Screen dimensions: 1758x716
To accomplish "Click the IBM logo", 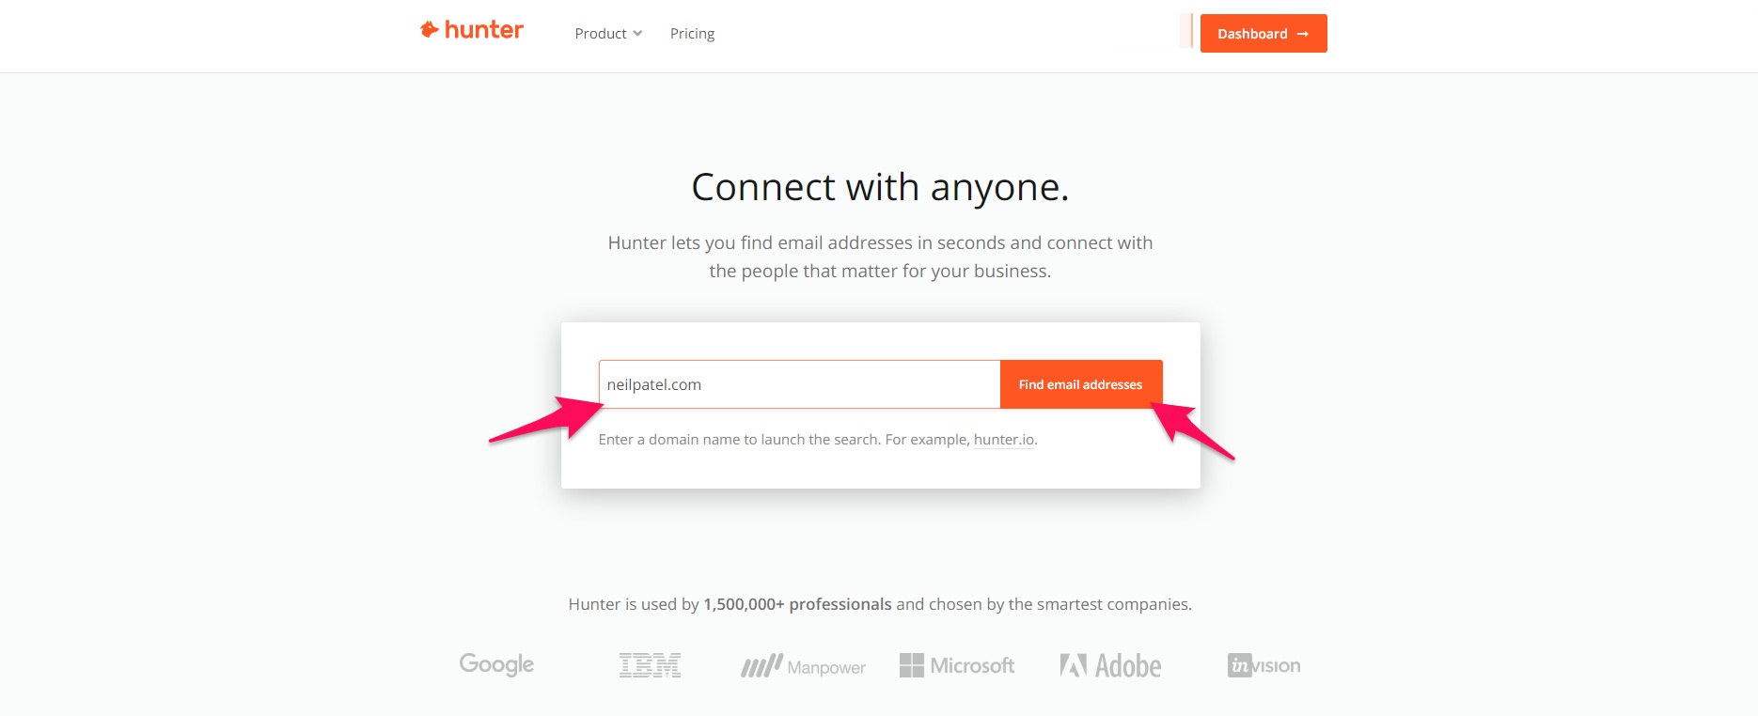I will 650,664.
